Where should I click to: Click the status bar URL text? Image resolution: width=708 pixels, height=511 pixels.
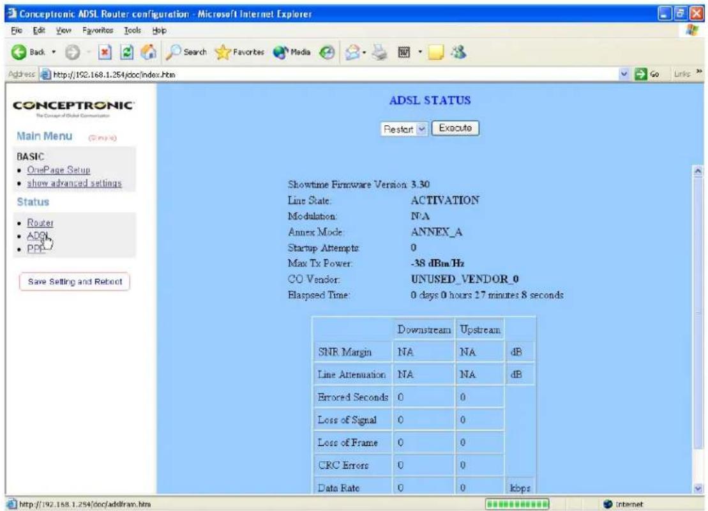click(85, 504)
